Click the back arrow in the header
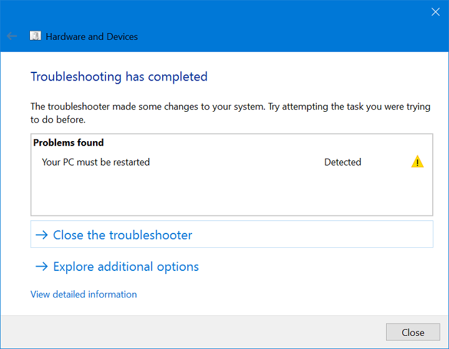The height and width of the screenshot is (349, 449). (x=12, y=36)
